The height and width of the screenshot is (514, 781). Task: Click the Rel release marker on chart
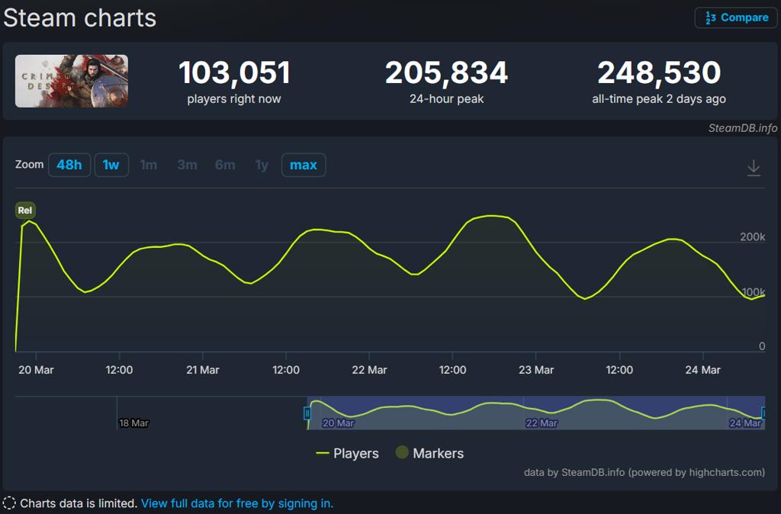(x=25, y=210)
